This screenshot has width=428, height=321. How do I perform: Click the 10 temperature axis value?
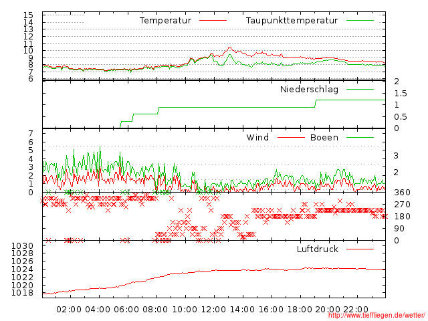pyautogui.click(x=28, y=51)
